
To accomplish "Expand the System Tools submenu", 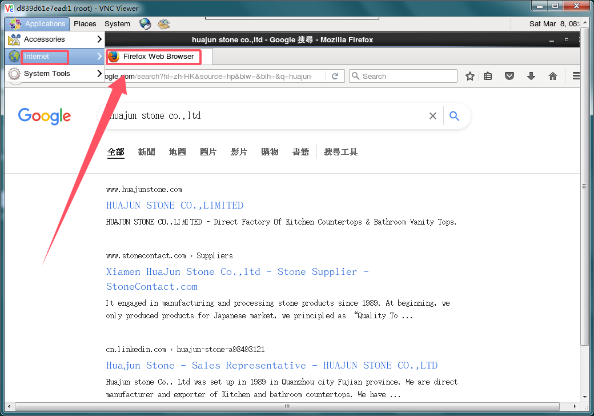I will pos(55,74).
